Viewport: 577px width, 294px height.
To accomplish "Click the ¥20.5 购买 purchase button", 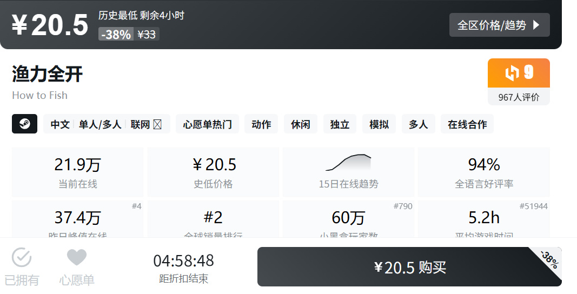I will (x=409, y=267).
